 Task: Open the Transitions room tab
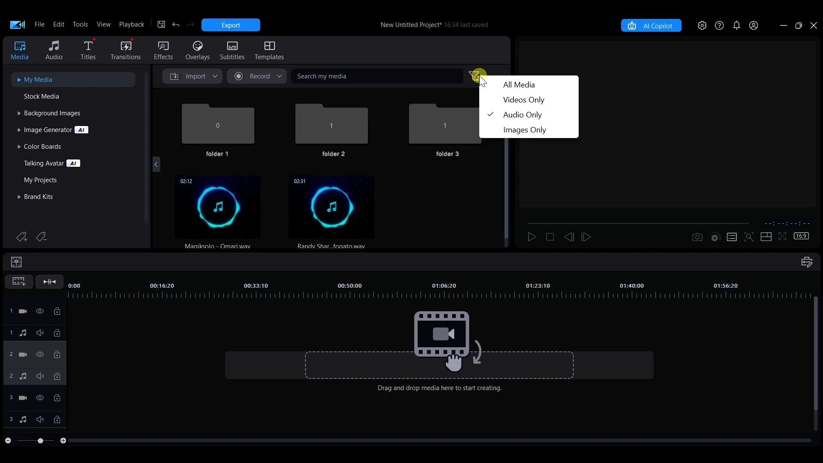point(126,51)
